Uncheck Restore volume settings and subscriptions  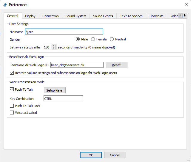pyautogui.click(x=12, y=73)
